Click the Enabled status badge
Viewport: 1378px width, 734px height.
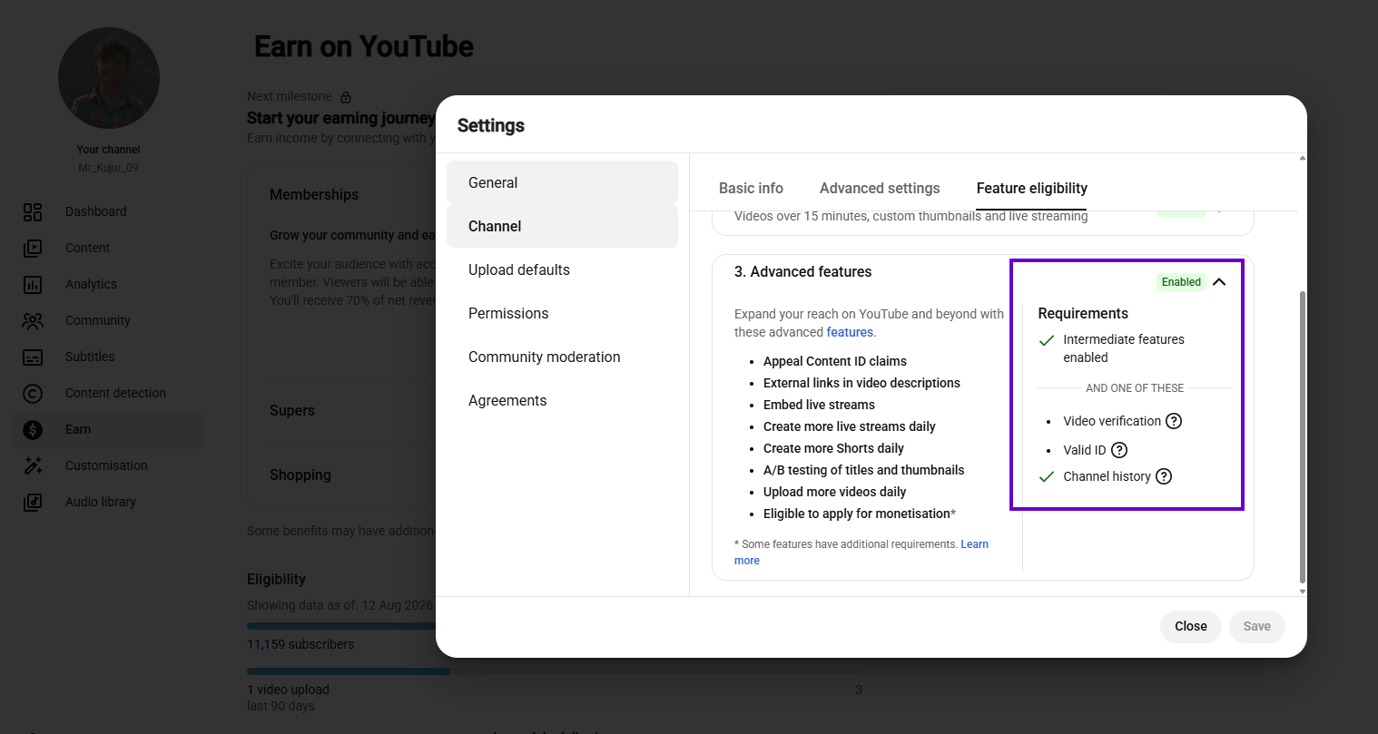pyautogui.click(x=1181, y=282)
